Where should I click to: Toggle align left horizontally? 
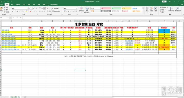[x=40, y=11]
